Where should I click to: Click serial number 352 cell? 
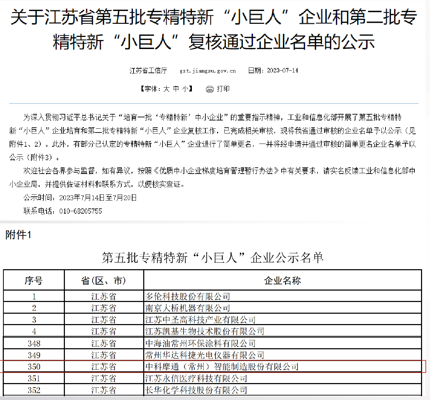coord(34,390)
